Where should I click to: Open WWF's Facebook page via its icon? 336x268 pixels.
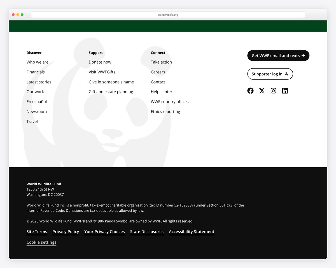coord(250,90)
